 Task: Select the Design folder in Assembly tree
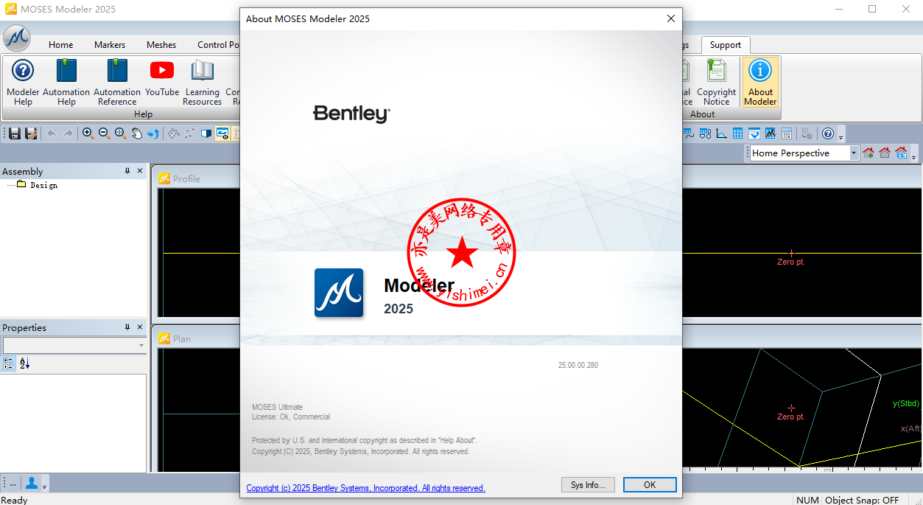(43, 185)
